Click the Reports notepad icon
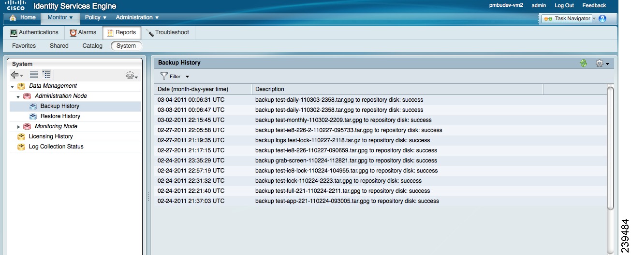Viewport: 631px width, 255px height. pyautogui.click(x=110, y=33)
